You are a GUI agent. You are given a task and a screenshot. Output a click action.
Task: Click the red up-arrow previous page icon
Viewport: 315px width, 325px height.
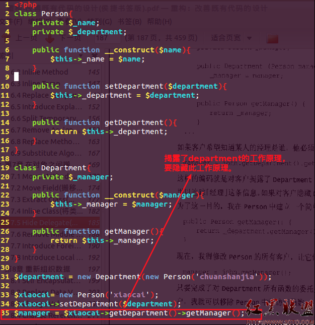(6, 38)
